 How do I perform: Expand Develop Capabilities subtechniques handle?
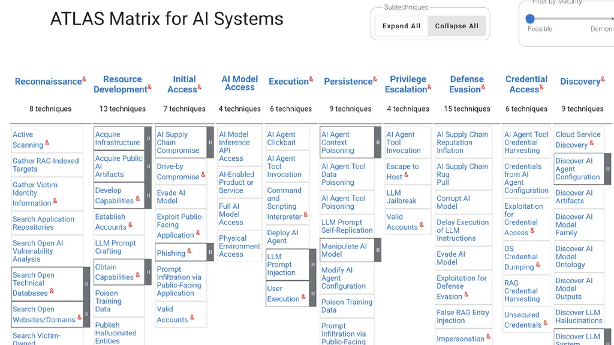tap(148, 195)
